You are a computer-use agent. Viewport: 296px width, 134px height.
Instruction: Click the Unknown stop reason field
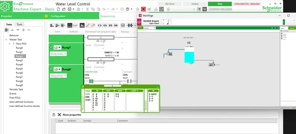pyautogui.click(x=221, y=9)
